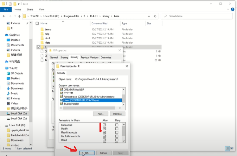
Task: Open the Home ribbon tab
Action: click(x=18, y=9)
